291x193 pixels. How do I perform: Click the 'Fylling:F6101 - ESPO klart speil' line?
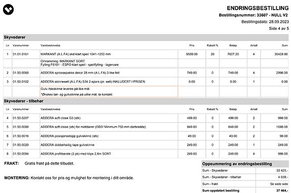[x=79, y=65]
